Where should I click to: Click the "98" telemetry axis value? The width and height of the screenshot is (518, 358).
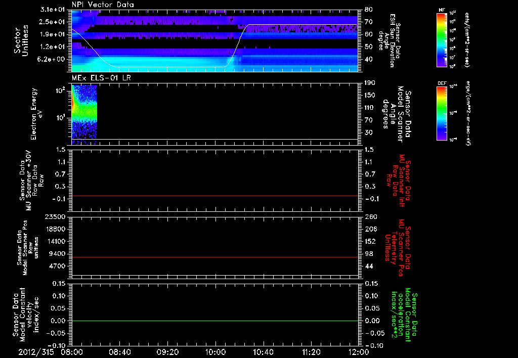(369, 254)
